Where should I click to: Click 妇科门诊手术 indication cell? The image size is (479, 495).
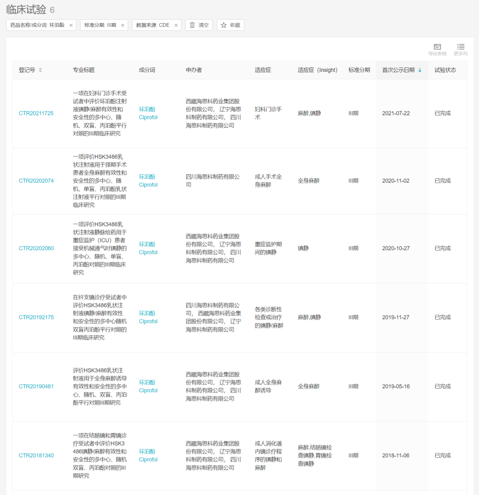268,114
